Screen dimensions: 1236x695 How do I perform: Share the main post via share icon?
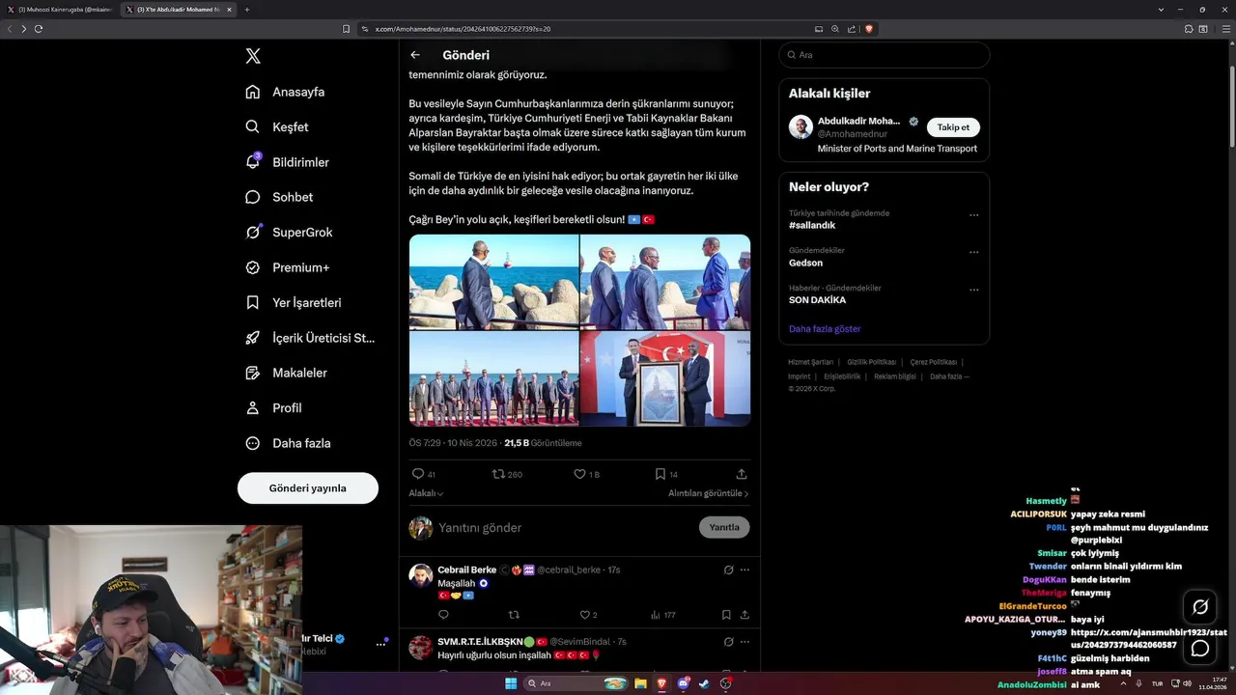coord(742,474)
